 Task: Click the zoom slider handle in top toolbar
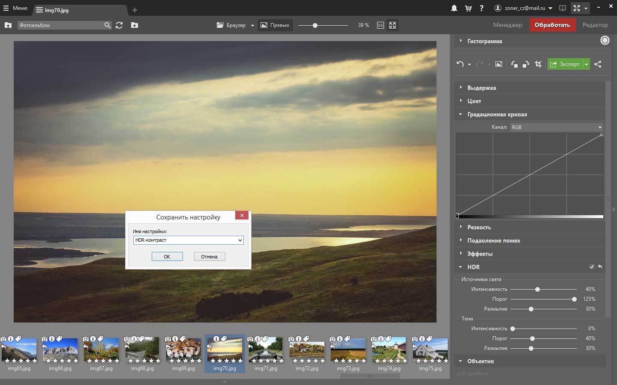point(315,26)
